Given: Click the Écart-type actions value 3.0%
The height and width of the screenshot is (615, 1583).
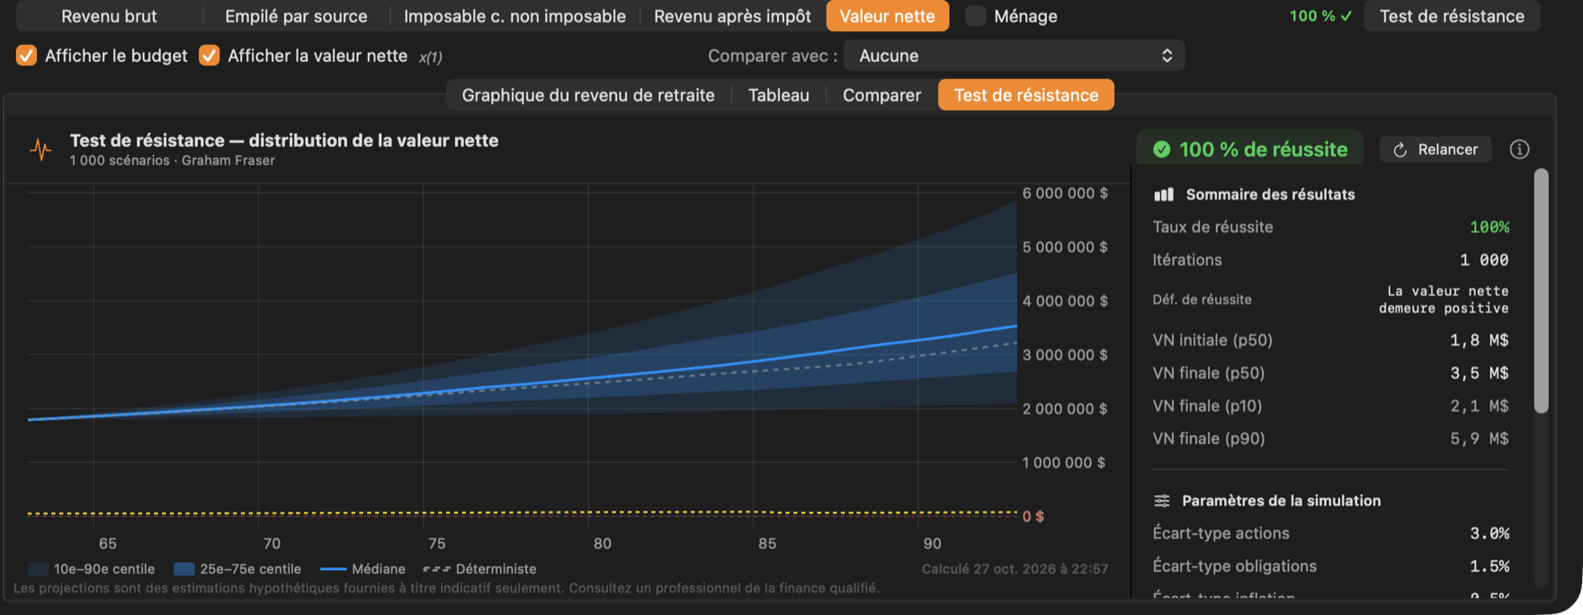Looking at the screenshot, I should (x=1489, y=533).
